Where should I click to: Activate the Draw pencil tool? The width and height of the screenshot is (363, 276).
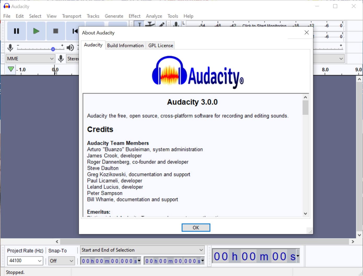pyautogui.click(x=162, y=24)
